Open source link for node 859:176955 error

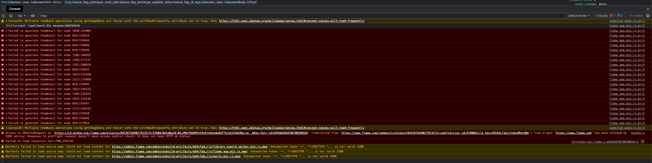click(627, 70)
